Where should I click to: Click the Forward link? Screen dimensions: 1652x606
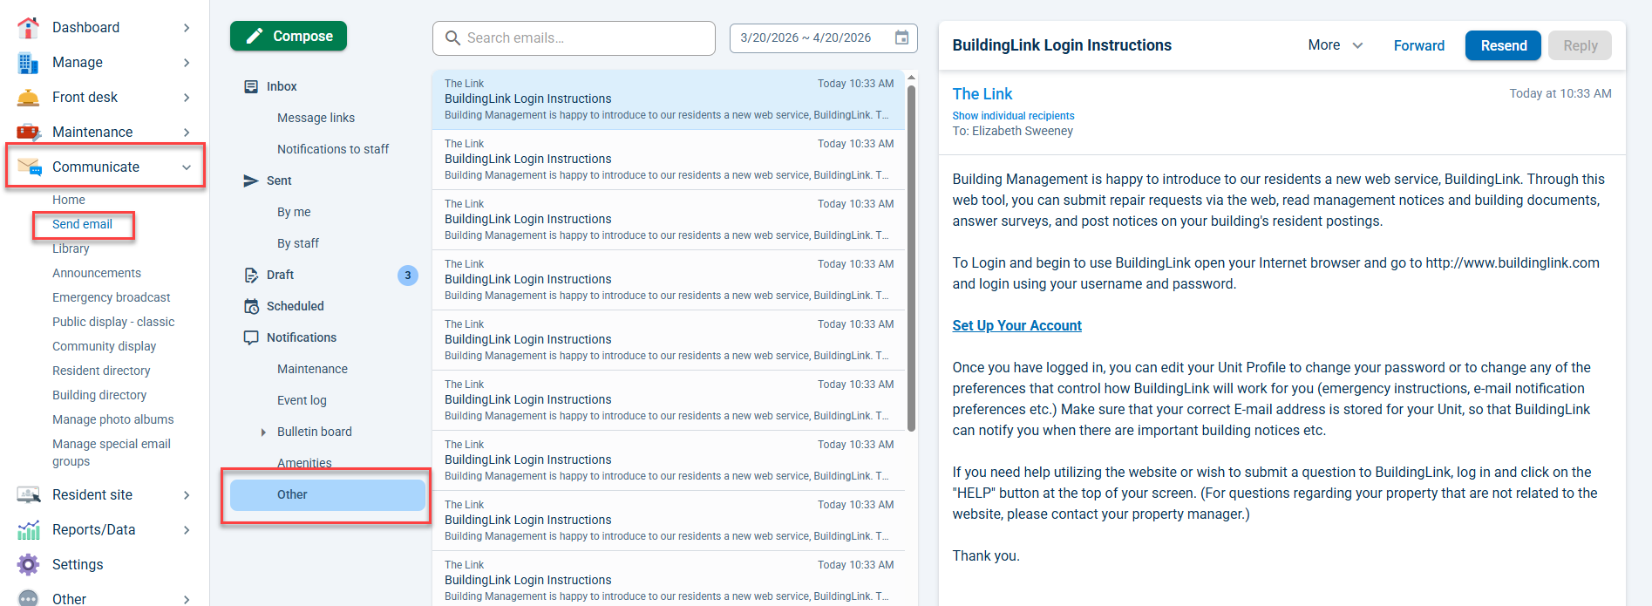[1418, 45]
